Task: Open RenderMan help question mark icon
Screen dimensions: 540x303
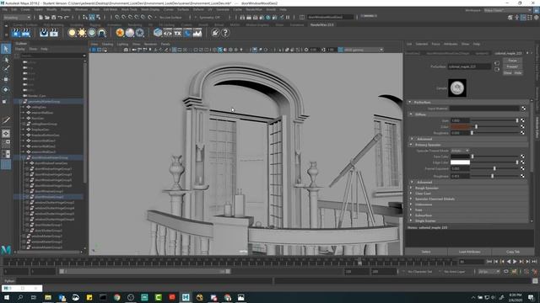Action: coord(225,33)
